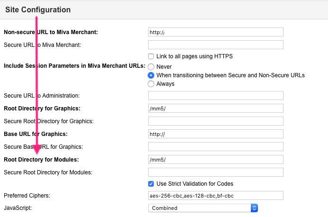The width and height of the screenshot is (328, 217).
Task: Click the Non-secure URL to Miva Merchant field
Action: tap(216, 32)
